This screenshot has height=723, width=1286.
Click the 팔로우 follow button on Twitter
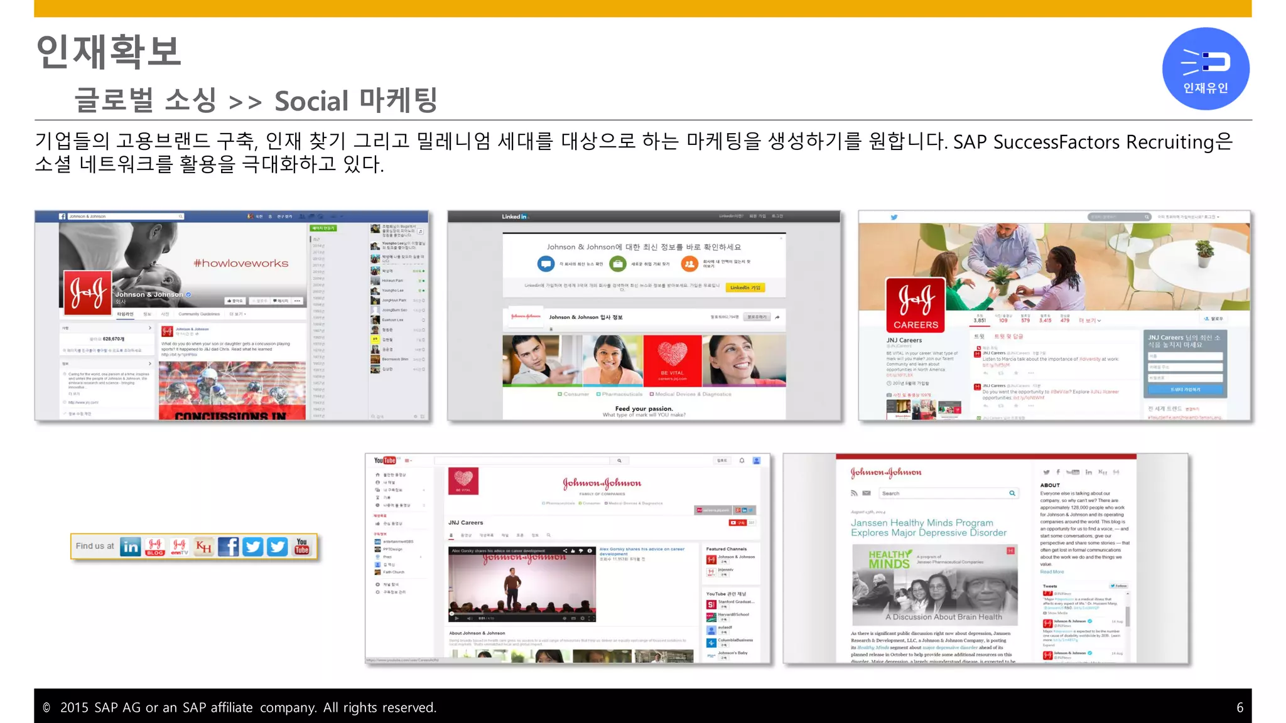point(1213,319)
